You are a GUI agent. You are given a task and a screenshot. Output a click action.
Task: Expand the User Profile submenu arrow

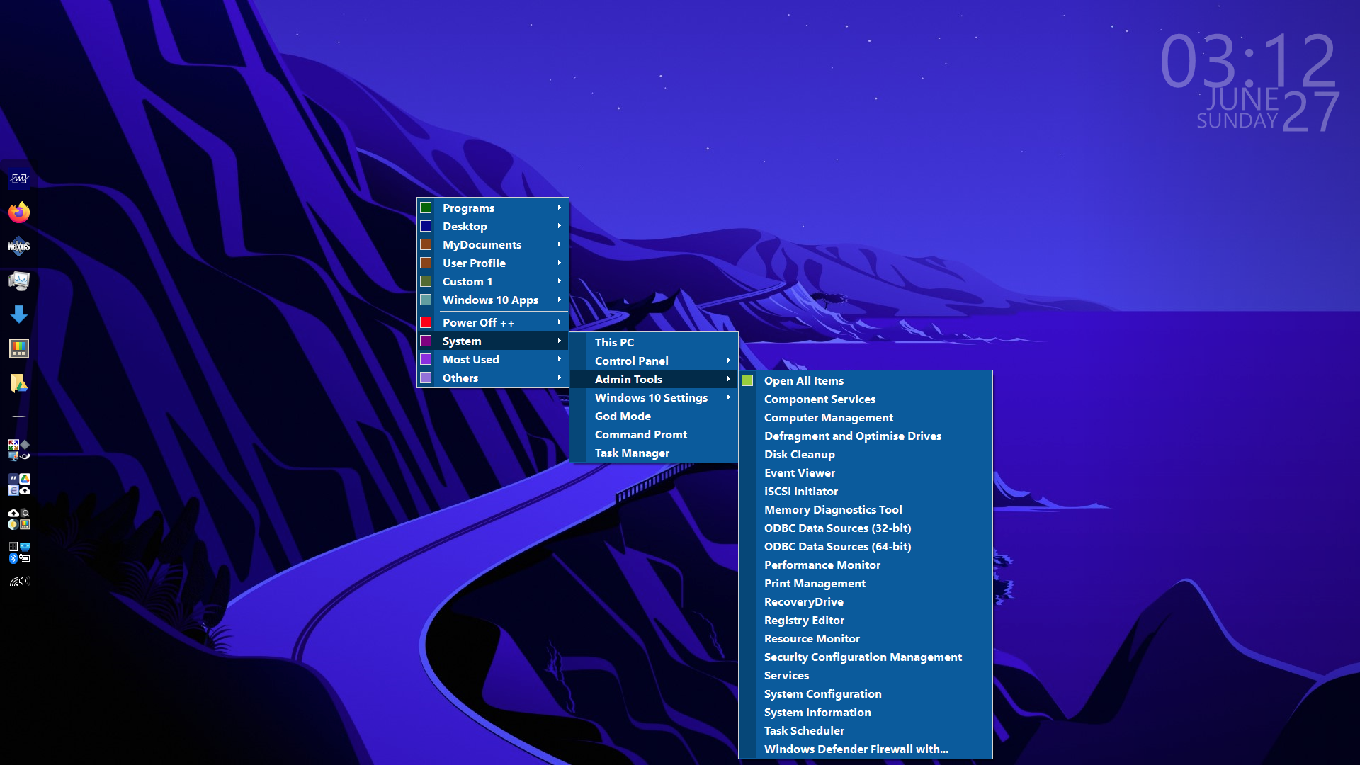(x=559, y=263)
